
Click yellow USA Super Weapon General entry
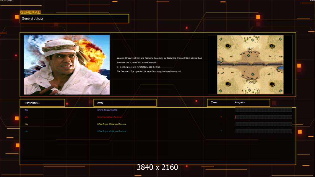[x=112, y=124]
